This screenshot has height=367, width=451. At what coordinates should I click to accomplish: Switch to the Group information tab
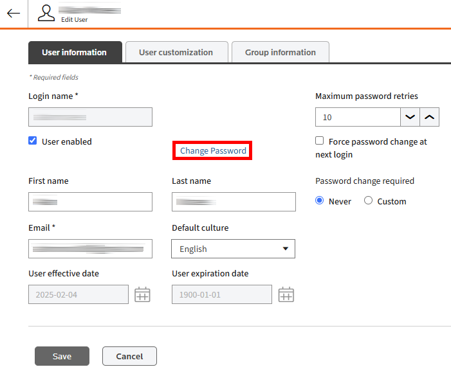pyautogui.click(x=281, y=52)
